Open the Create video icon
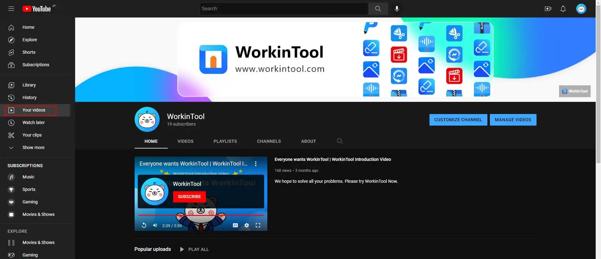 [548, 9]
